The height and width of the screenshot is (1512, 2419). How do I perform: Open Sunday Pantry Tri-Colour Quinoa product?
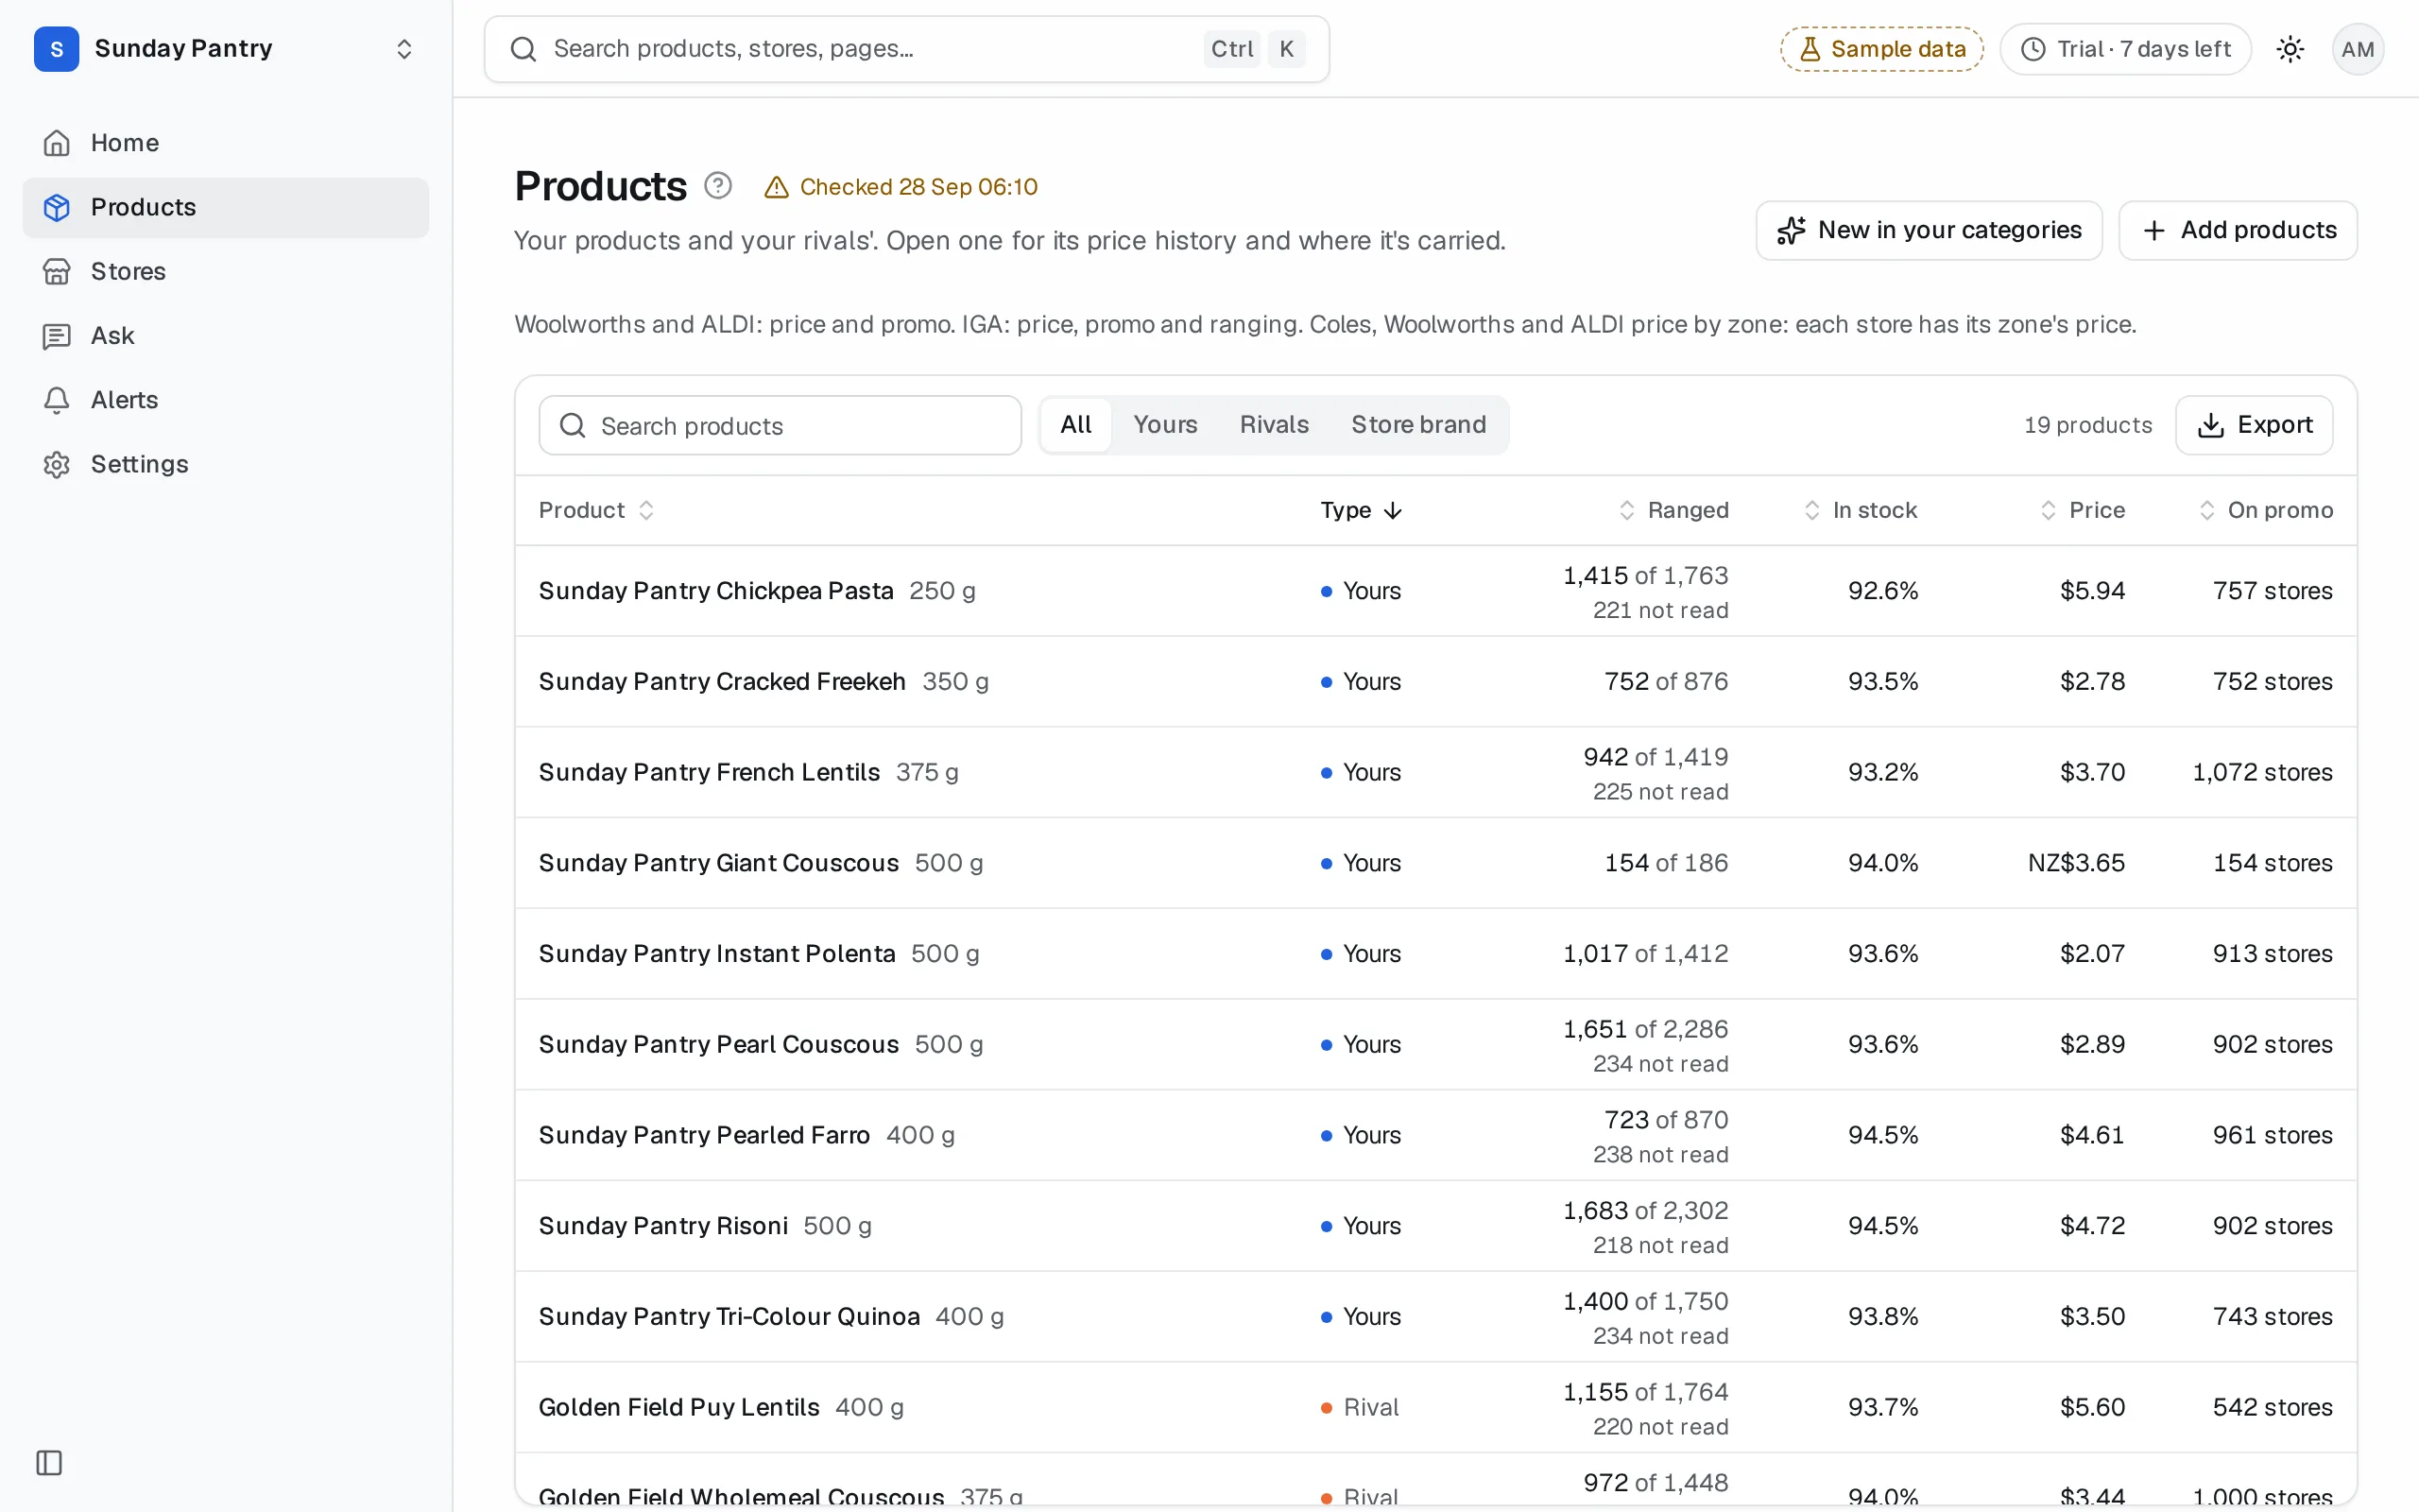pos(1435,1317)
